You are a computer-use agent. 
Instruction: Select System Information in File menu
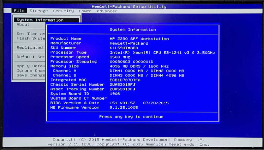(x=47, y=20)
